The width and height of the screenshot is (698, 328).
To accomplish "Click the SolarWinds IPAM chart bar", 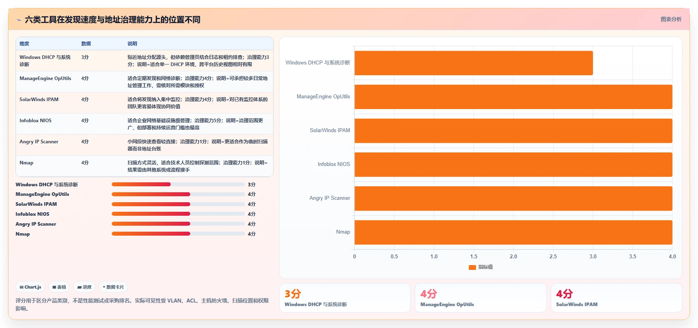I will coord(513,131).
